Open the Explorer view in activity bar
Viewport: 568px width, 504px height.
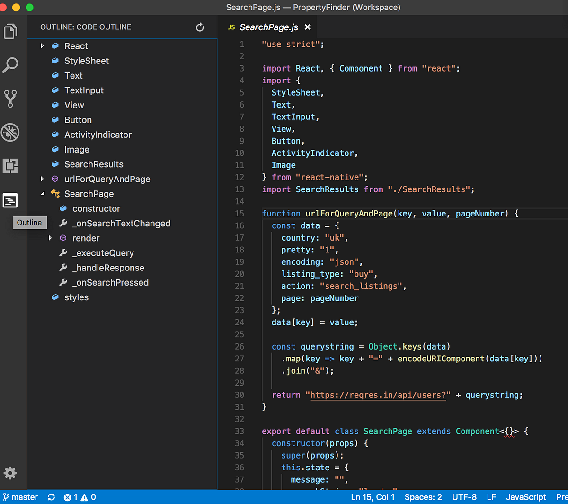pyautogui.click(x=10, y=31)
